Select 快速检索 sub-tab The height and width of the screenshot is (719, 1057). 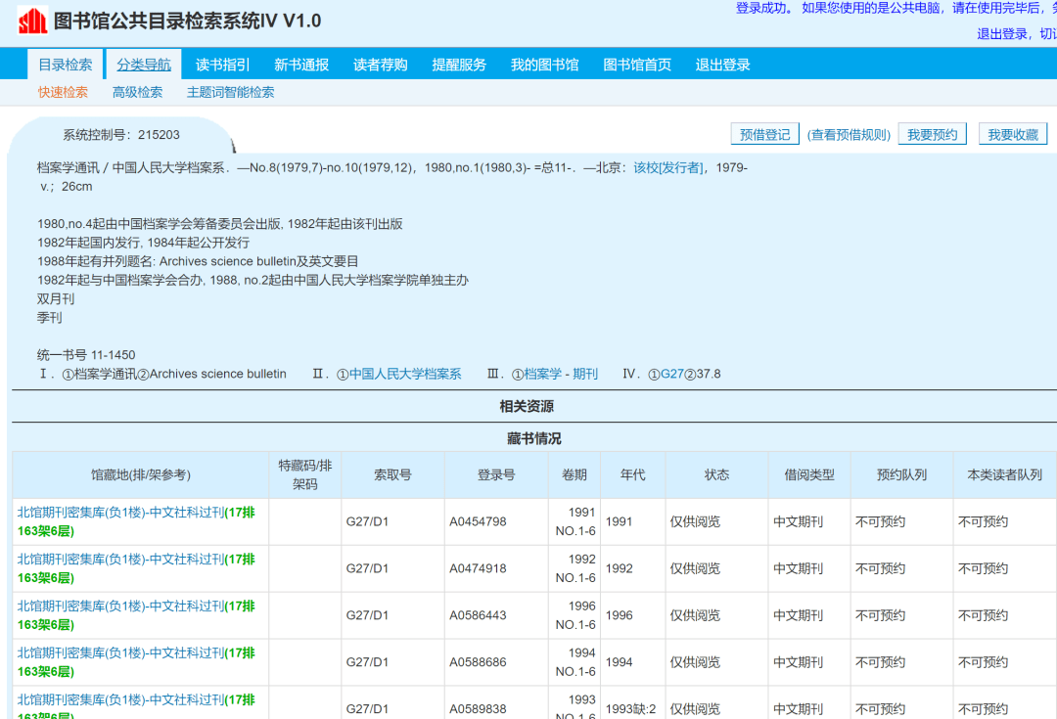63,92
